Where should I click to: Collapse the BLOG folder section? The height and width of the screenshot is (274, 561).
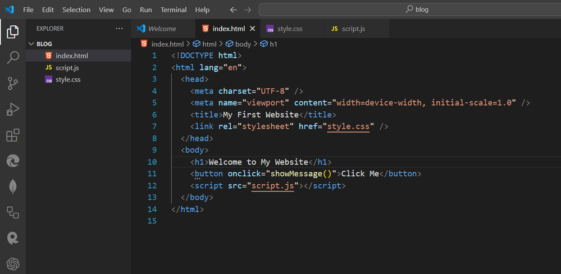pos(30,44)
